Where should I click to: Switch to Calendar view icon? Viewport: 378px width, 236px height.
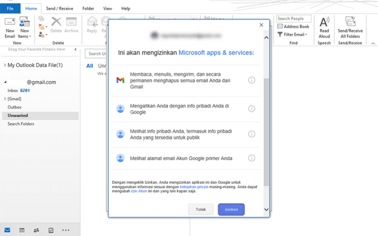coord(22,230)
